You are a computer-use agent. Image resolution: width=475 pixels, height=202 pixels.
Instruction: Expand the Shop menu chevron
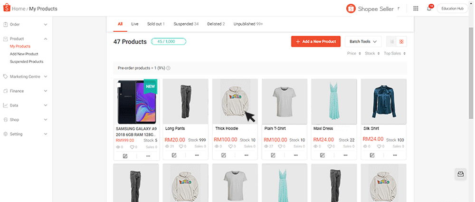coord(46,119)
